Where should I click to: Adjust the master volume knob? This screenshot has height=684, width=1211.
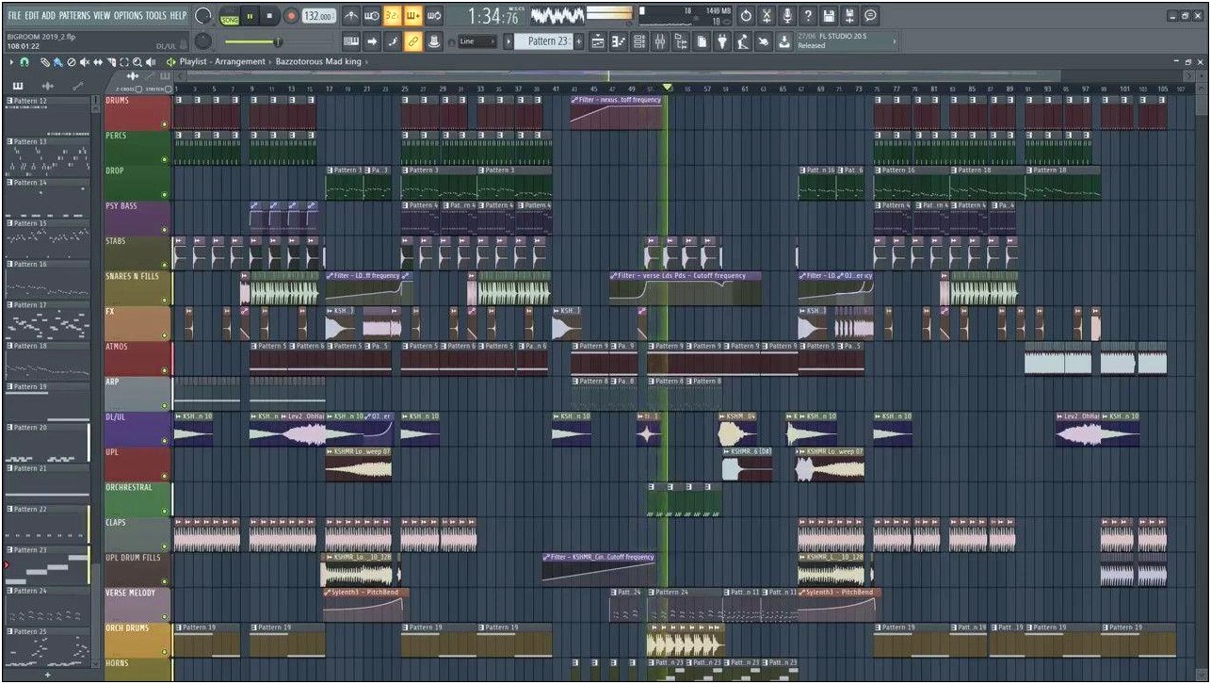(203, 16)
